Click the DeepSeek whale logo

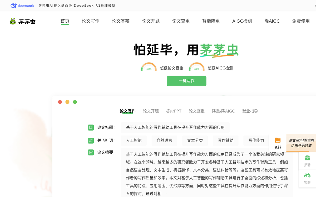[x=14, y=6]
